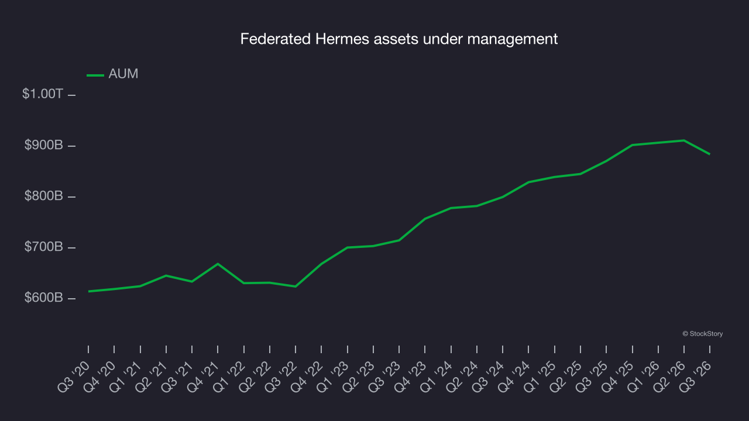
Task: Click the Q2 '22 x-axis label
Action: tap(255, 376)
